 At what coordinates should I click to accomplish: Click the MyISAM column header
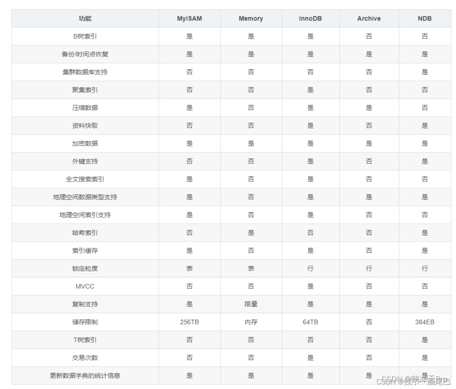click(x=189, y=19)
